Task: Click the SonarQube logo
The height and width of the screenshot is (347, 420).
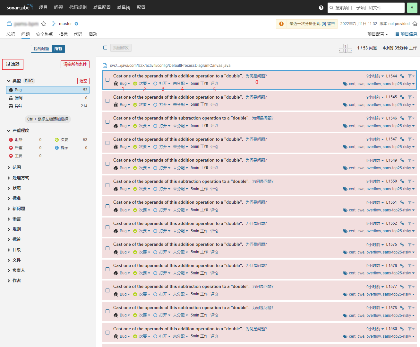Action: point(20,7)
